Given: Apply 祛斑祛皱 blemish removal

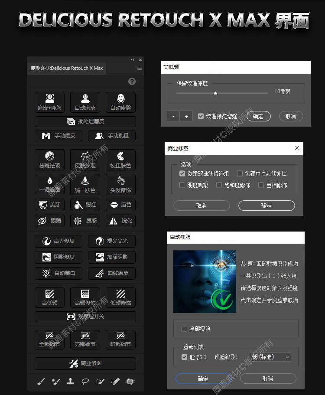Looking at the screenshot, I should (x=49, y=160).
